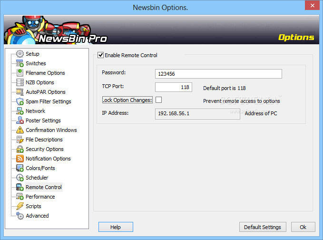323x240 pixels.
Task: Click the NZB Options stack icon
Action: pyautogui.click(x=20, y=82)
